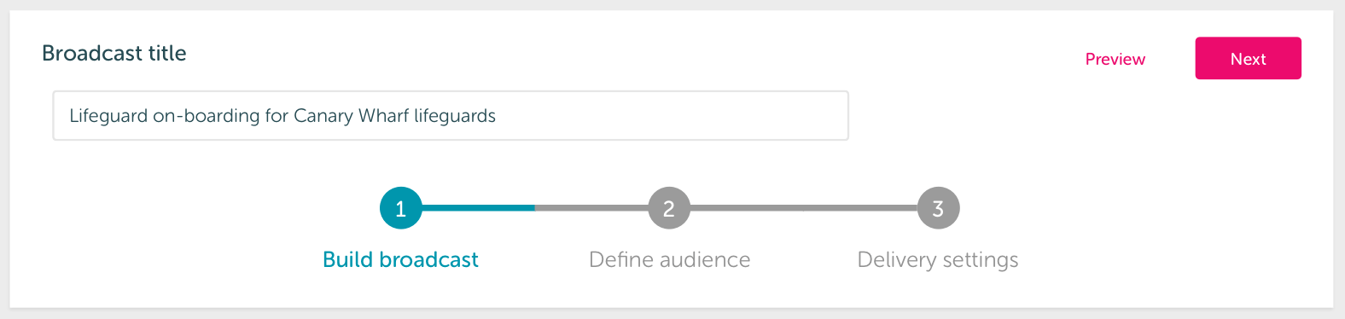Place cursor on word Canary in title

[323, 116]
